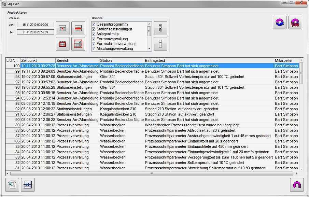Uncheck the Gesamtprogramm category

[x=94, y=24]
